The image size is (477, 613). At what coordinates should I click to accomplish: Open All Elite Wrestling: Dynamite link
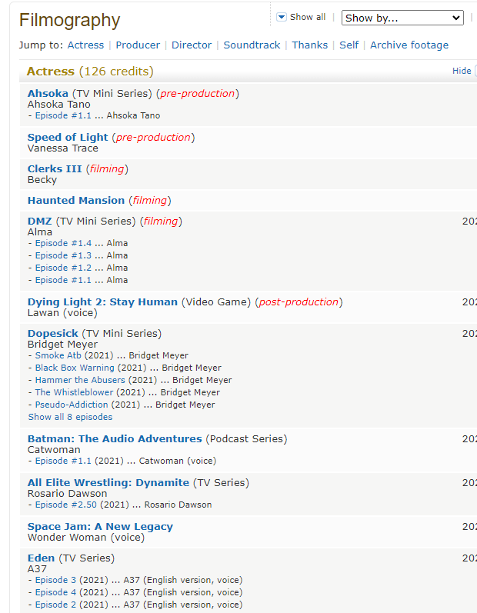pyautogui.click(x=108, y=482)
